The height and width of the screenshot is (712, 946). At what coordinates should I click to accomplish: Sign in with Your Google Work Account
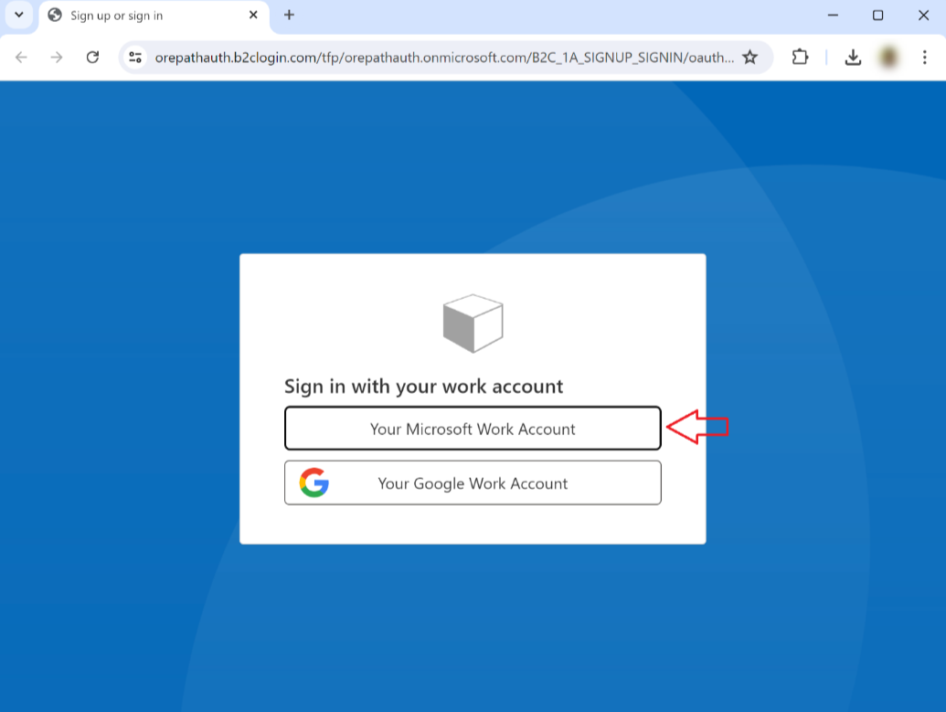[473, 484]
